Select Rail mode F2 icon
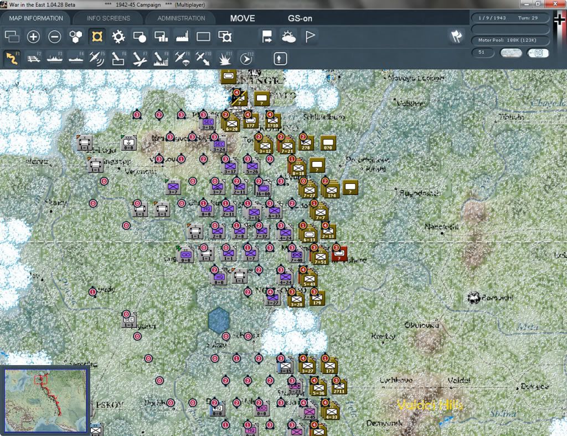This screenshot has height=436, width=567. pyautogui.click(x=34, y=58)
